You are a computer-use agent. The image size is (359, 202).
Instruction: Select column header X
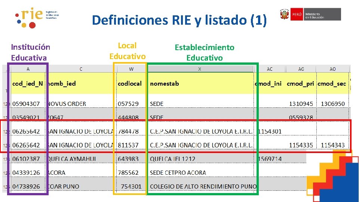click(x=200, y=69)
